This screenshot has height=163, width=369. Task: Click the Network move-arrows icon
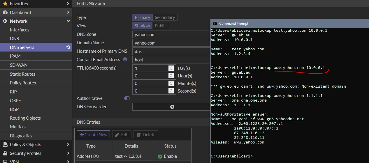coord(5,21)
